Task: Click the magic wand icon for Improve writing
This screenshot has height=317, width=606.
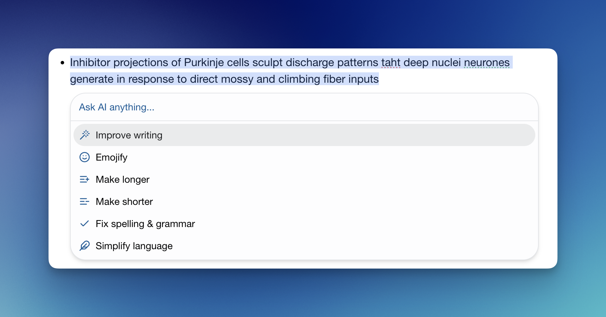Action: point(85,135)
